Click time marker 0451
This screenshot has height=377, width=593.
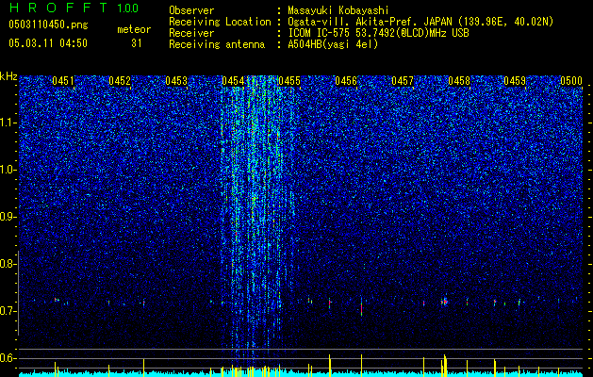[x=63, y=81]
